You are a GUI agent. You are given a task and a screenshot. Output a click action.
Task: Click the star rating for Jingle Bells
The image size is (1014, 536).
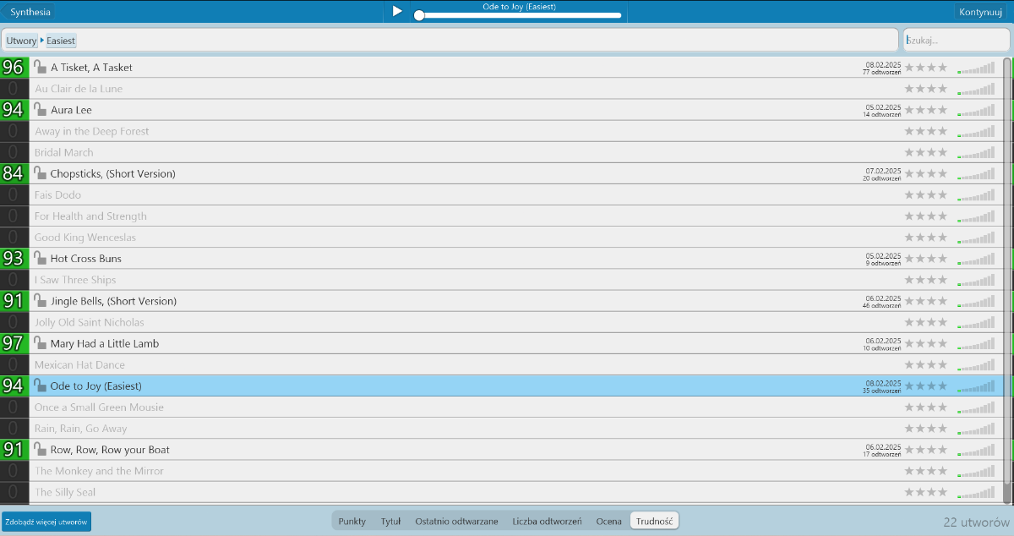pos(925,301)
